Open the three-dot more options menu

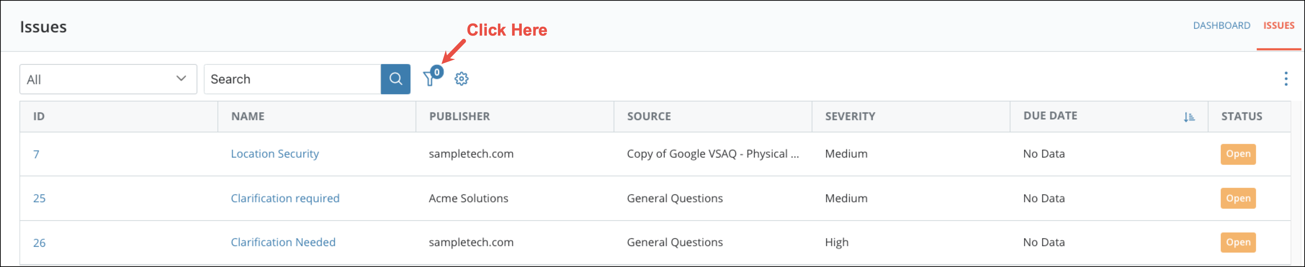[x=1285, y=78]
